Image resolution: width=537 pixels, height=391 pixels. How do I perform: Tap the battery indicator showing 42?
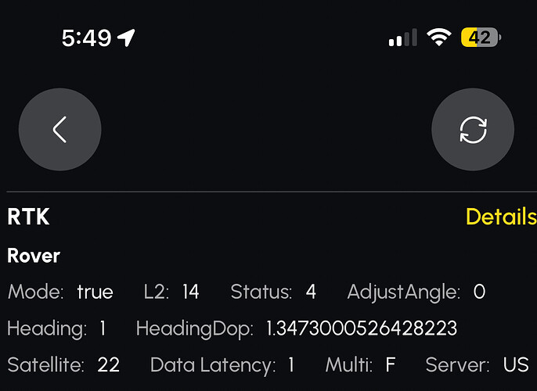point(481,37)
